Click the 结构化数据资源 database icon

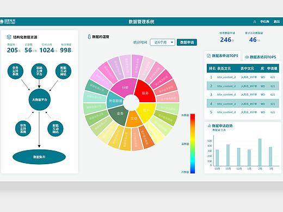[9, 37]
